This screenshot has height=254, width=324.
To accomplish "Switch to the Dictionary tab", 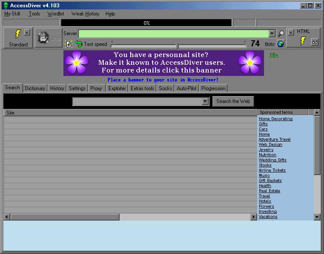I will (x=35, y=88).
